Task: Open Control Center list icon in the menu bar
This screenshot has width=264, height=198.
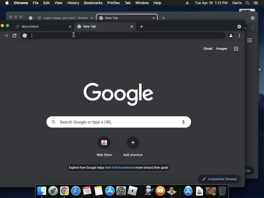Action: tap(255, 3)
